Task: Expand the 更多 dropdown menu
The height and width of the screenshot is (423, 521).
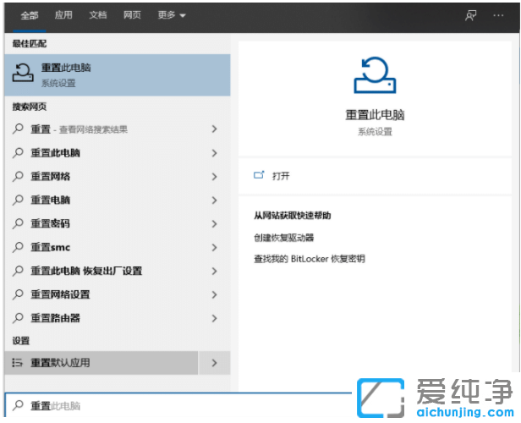Action: (x=172, y=15)
